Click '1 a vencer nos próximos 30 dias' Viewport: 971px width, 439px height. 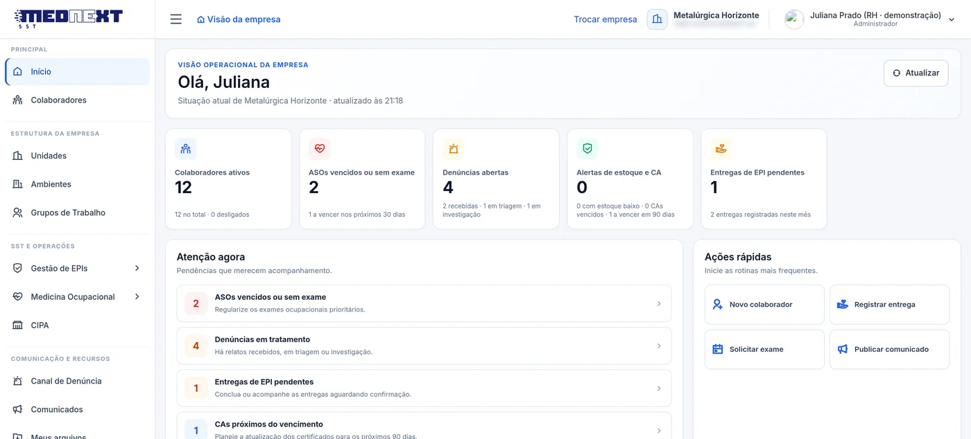tap(356, 215)
